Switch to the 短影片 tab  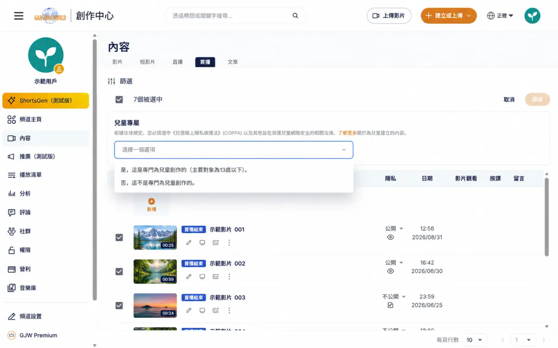[x=147, y=62]
